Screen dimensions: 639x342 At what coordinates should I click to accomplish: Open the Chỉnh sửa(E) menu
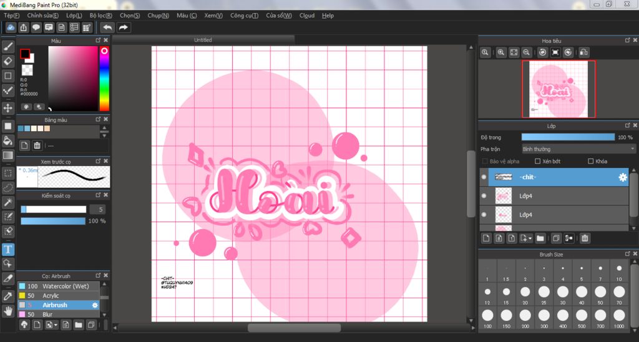(x=43, y=16)
